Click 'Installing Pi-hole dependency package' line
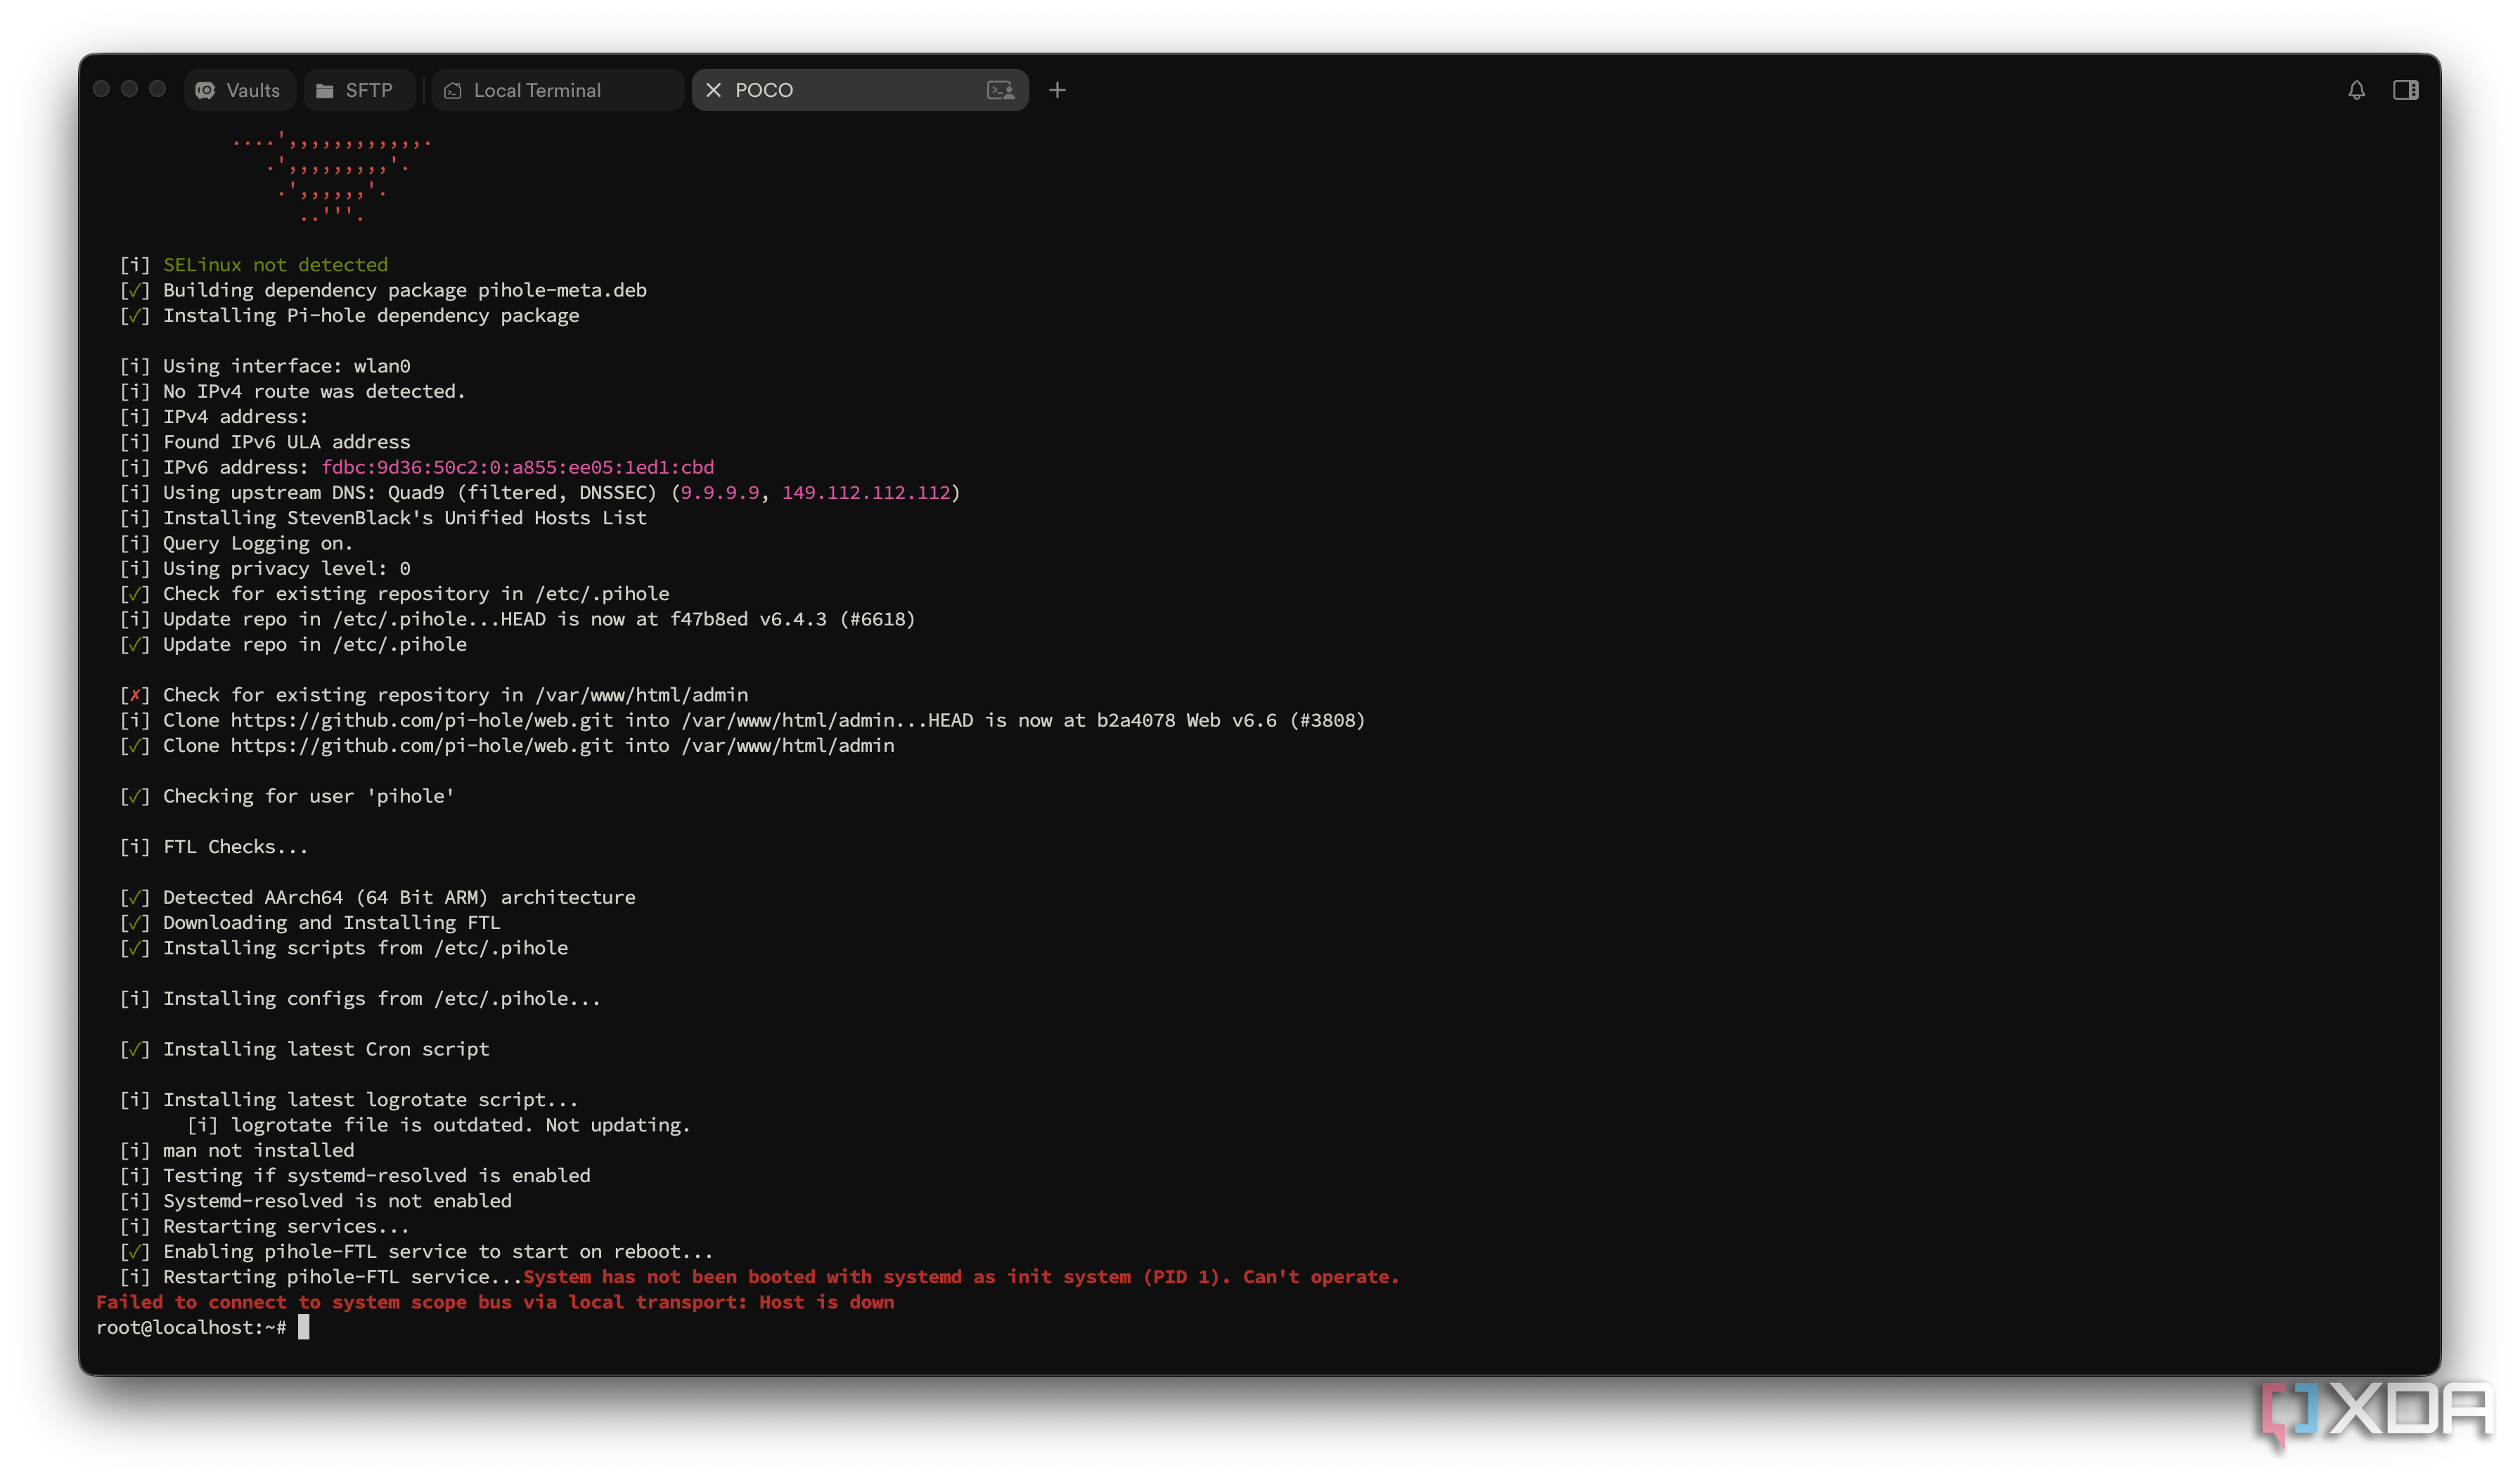Viewport: 2520px width, 1480px height. (x=349, y=315)
